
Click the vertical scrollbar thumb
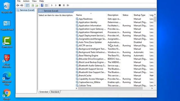point(155,19)
